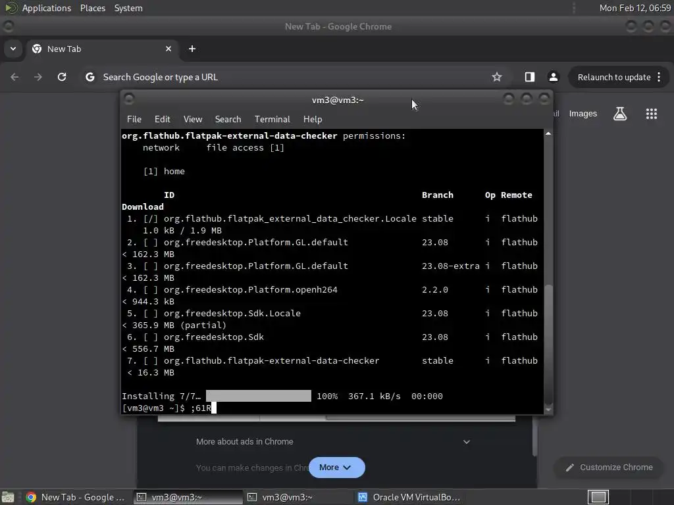Viewport: 674px width, 505px height.
Task: Go back in Chrome navigation
Action: [x=14, y=77]
